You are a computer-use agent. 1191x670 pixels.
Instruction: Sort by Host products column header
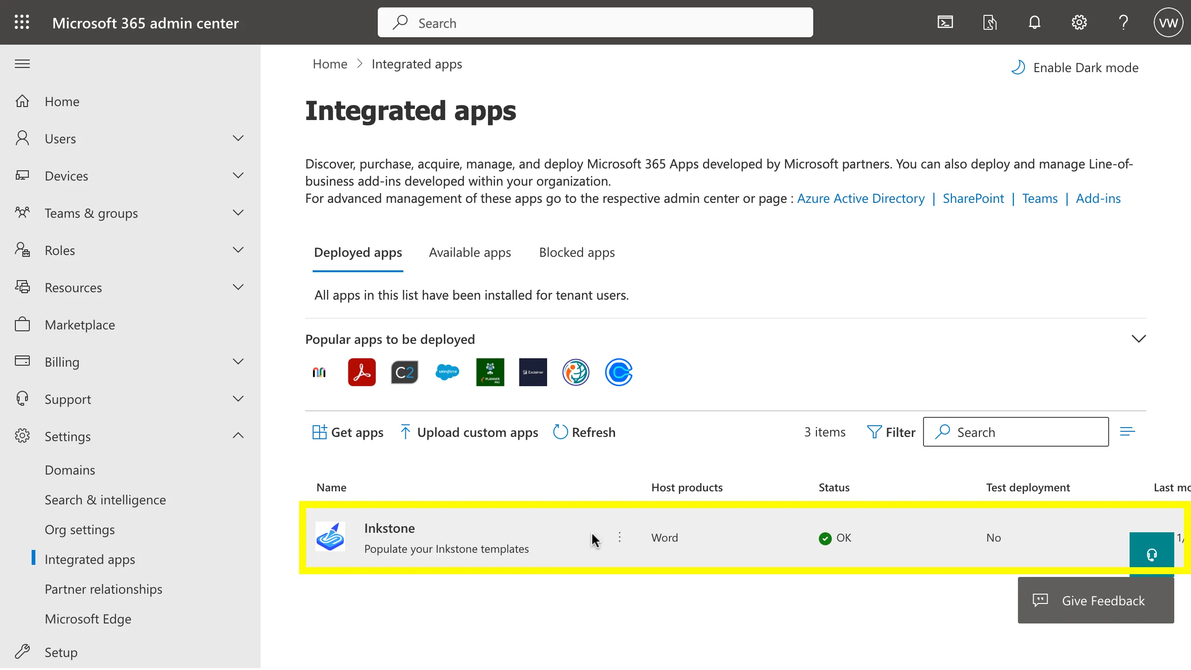coord(687,488)
